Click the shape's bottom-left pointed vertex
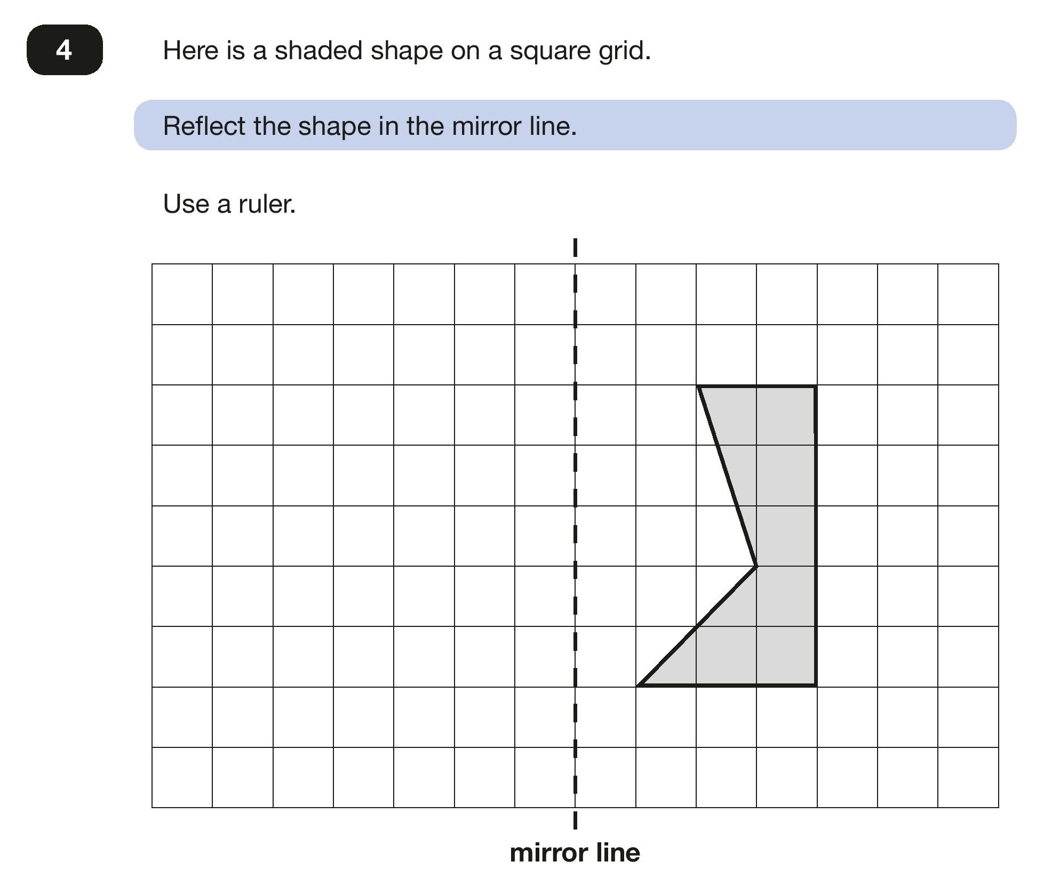 tap(639, 685)
